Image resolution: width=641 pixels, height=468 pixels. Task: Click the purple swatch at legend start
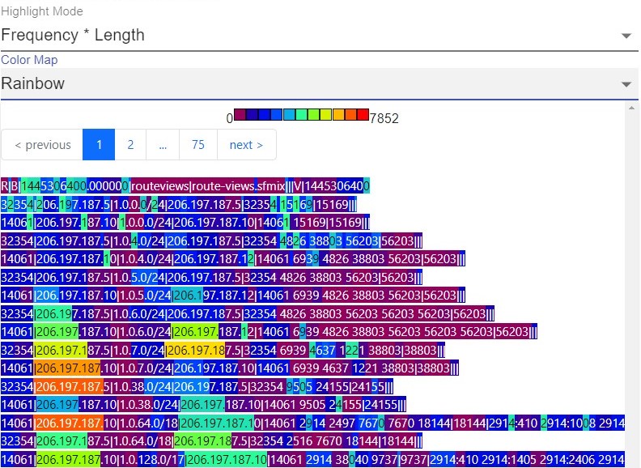coord(240,115)
